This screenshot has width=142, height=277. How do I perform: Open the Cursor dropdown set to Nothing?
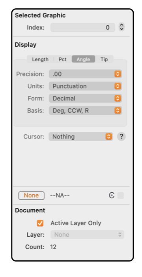coord(81,137)
